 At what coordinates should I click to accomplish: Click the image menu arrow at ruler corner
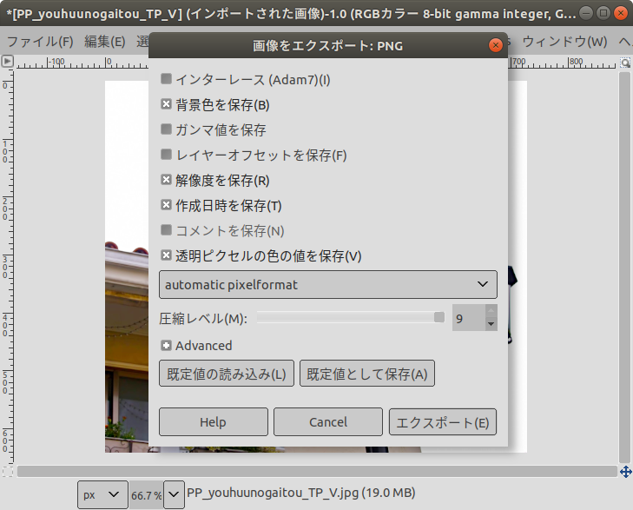point(7,62)
